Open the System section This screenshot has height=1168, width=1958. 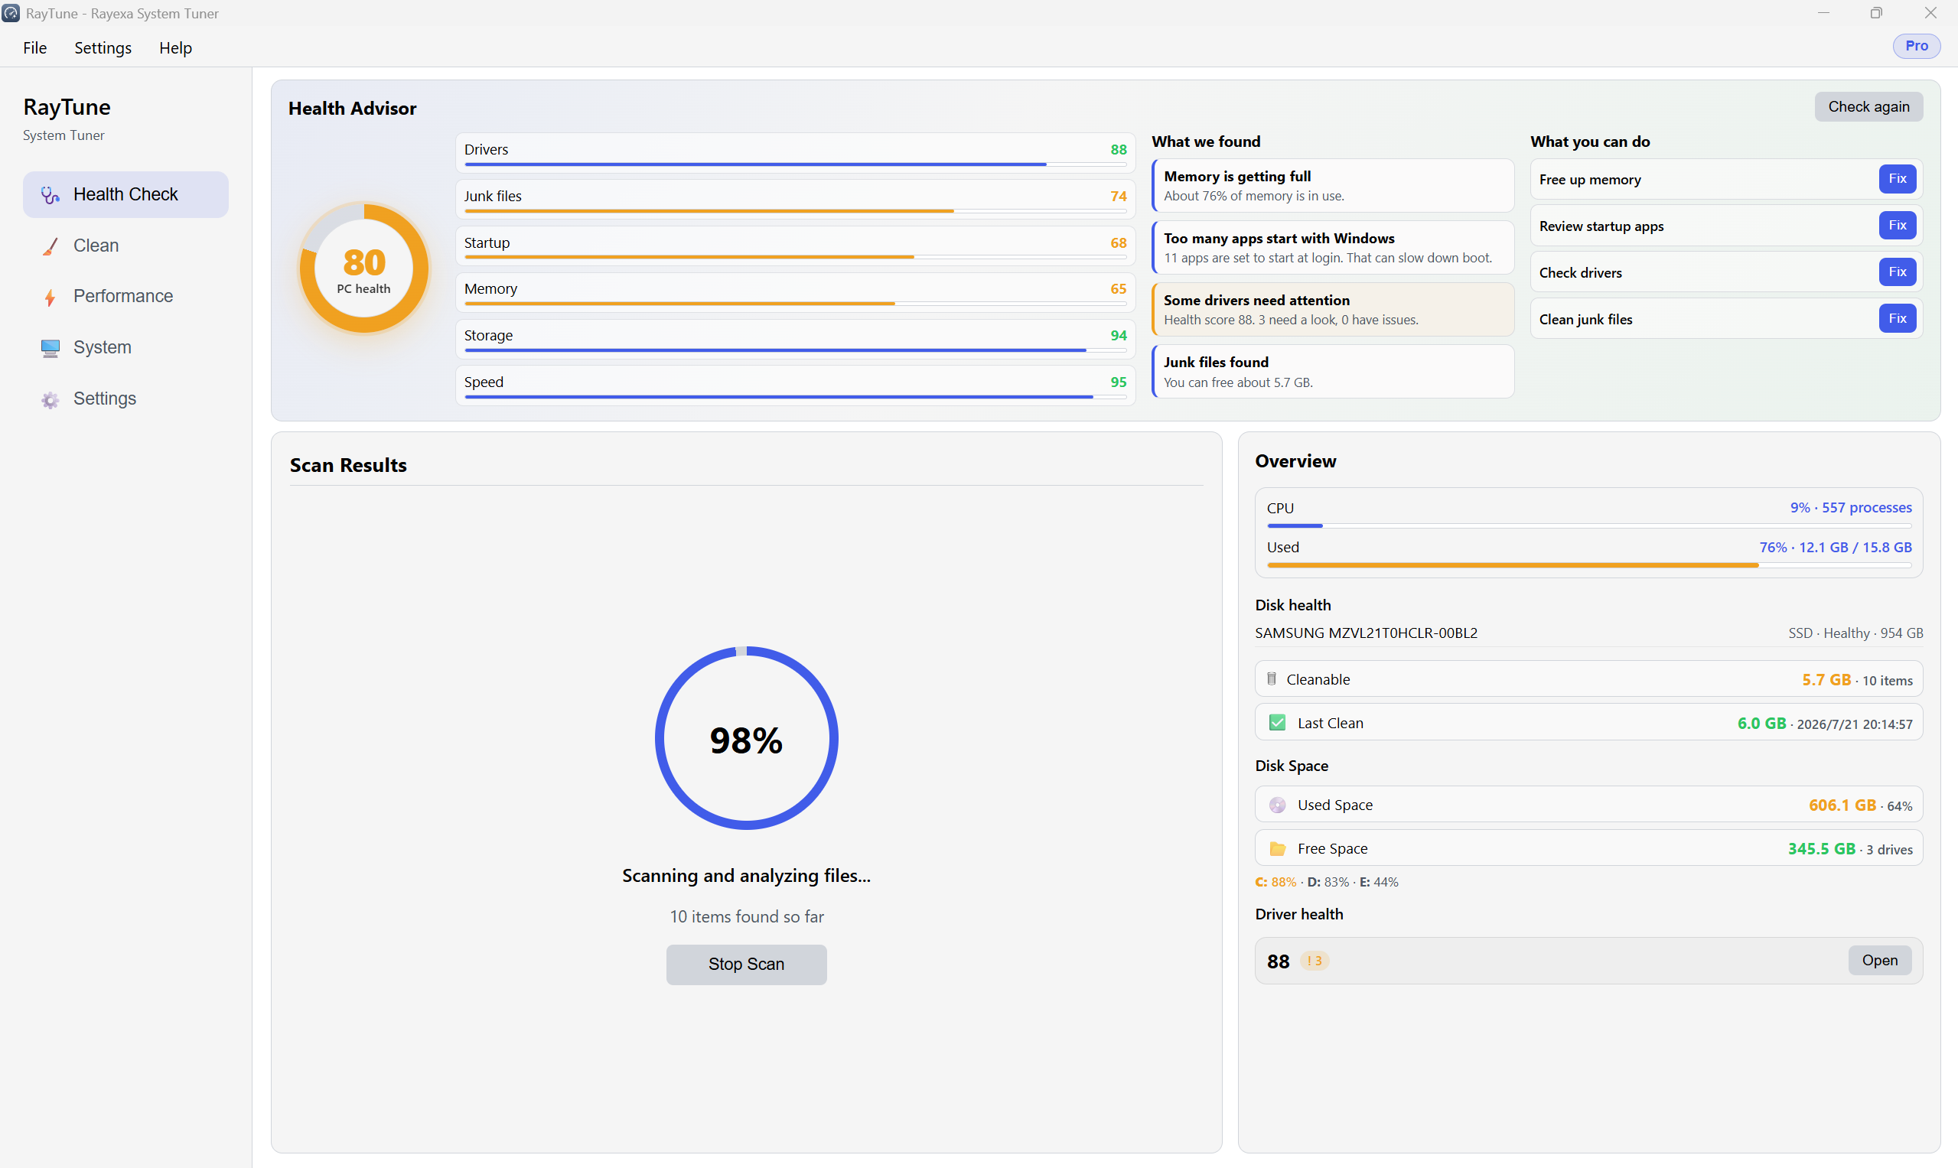126,348
